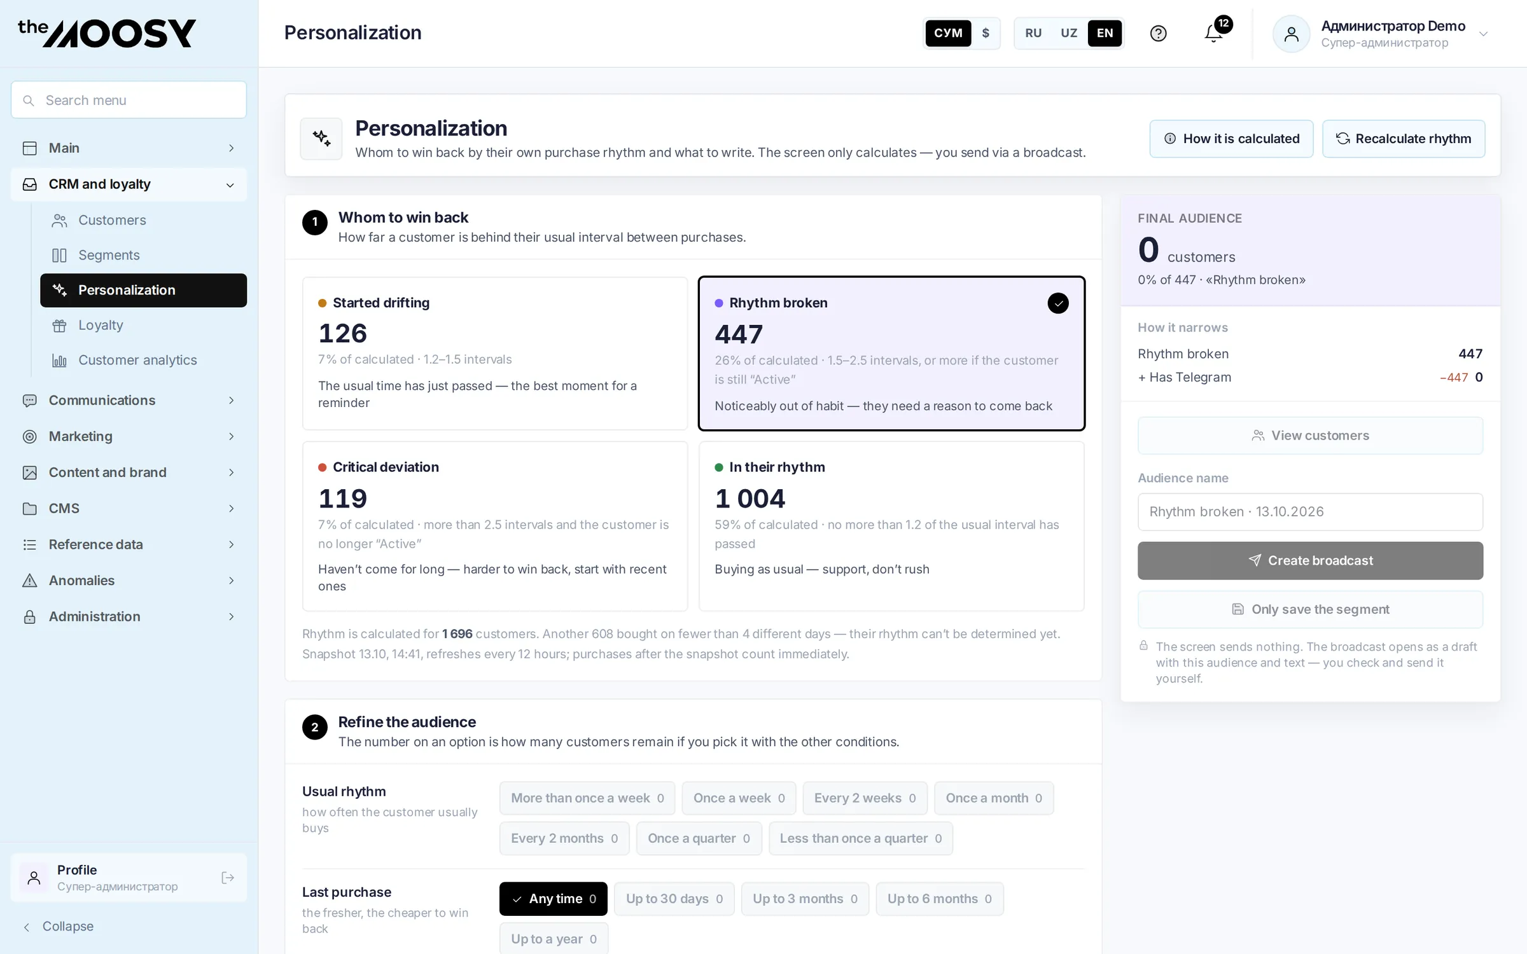Click the Administration lock icon
Viewport: 1527px width, 954px height.
[29, 616]
